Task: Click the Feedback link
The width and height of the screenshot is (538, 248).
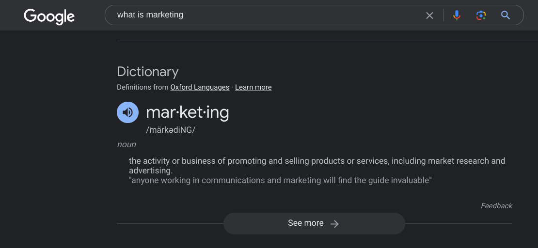Action: point(496,206)
